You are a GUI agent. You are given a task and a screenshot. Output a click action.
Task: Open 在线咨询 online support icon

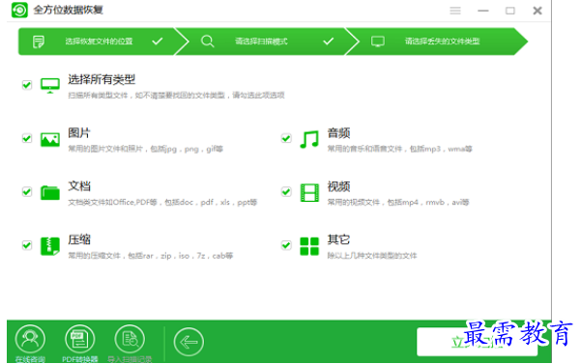click(x=30, y=339)
